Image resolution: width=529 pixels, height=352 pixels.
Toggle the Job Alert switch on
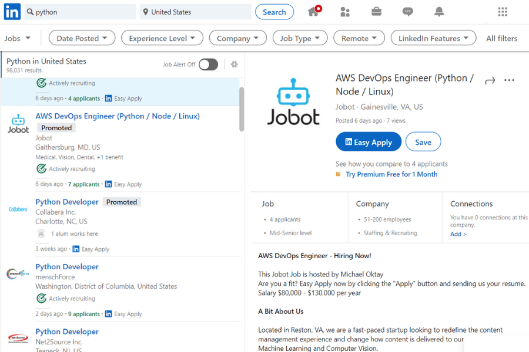point(208,65)
